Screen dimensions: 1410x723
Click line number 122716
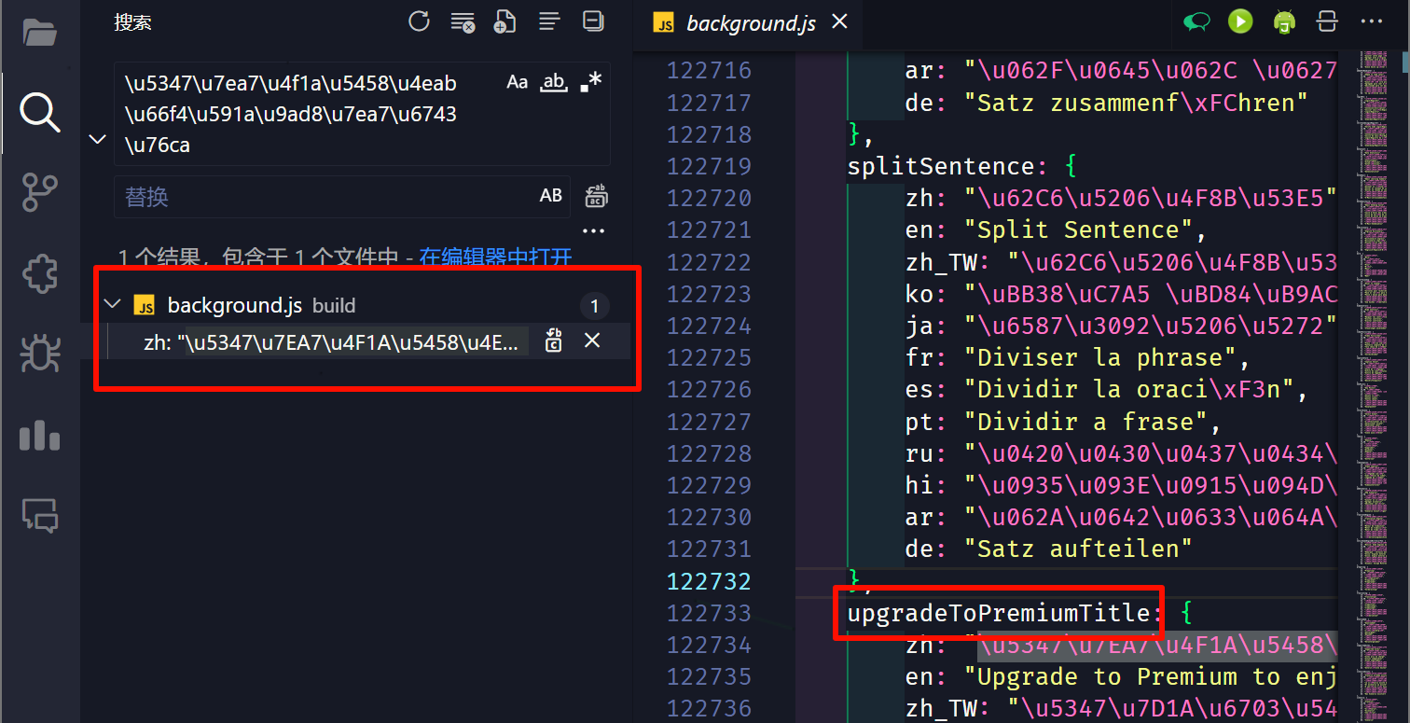(x=709, y=71)
